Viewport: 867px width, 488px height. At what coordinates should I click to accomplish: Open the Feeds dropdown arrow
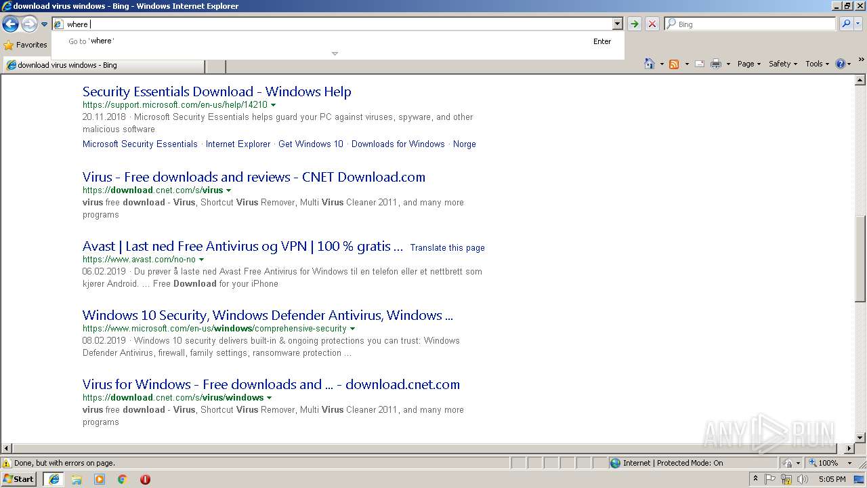687,64
